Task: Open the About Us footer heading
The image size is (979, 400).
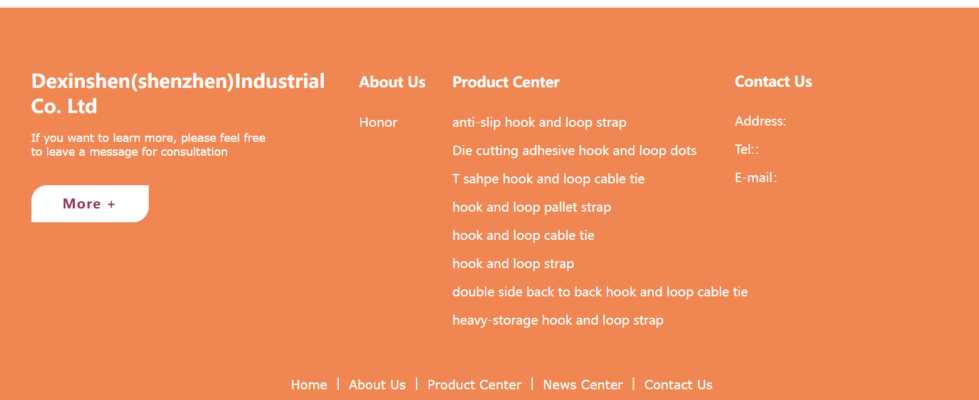Action: pos(392,82)
